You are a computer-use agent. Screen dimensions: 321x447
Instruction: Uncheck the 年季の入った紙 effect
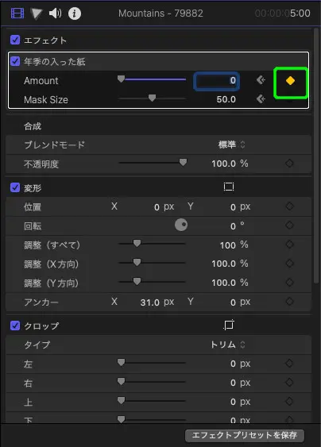click(x=15, y=61)
